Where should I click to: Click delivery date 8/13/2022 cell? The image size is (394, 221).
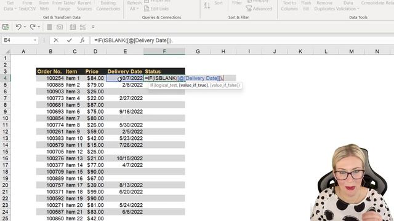pos(125,185)
